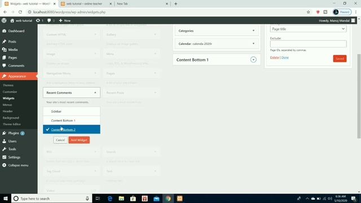Expand the Calendar: calenda 2020r widget
This screenshot has width=361, height=203.
[253, 43]
